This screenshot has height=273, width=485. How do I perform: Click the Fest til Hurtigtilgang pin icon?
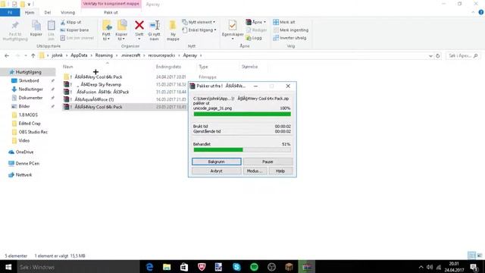(x=15, y=25)
